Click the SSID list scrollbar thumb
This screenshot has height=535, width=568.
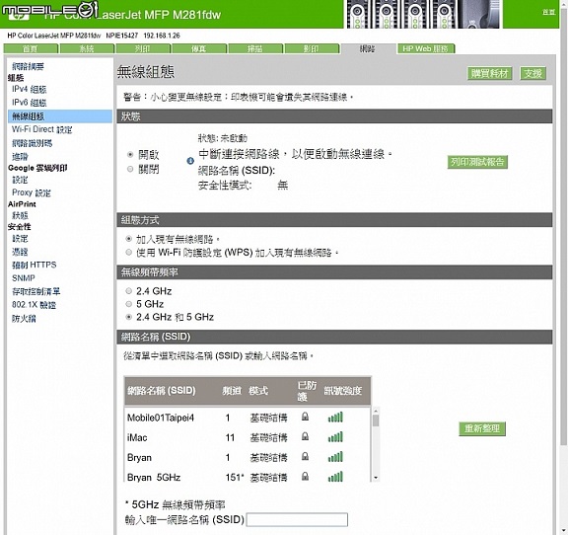pyautogui.click(x=376, y=420)
